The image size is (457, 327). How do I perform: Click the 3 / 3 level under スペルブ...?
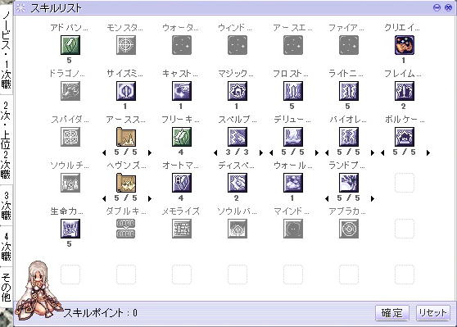pos(238,152)
